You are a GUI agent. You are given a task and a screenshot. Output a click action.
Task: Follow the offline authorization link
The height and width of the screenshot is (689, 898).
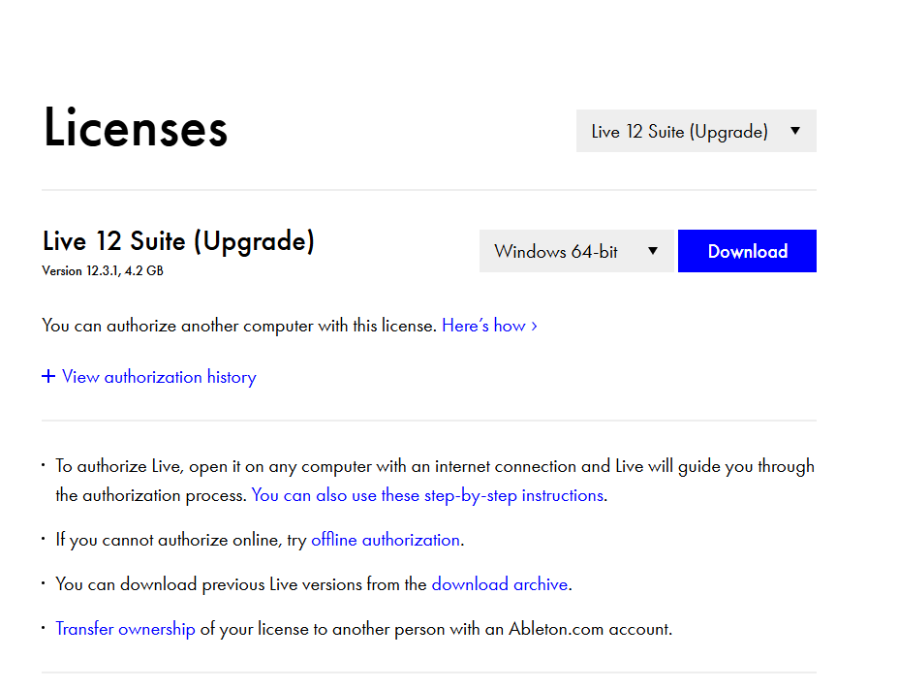pos(385,540)
